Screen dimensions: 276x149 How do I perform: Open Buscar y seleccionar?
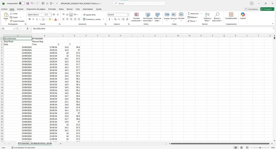pos(217,17)
